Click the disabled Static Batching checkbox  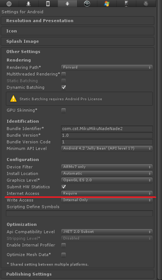click(x=64, y=81)
